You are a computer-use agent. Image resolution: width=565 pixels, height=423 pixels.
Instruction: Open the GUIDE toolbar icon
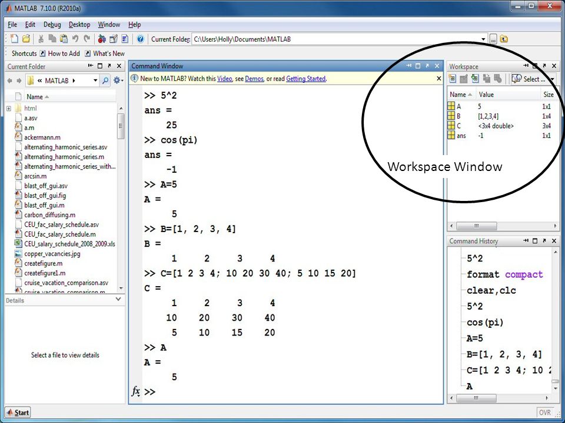click(114, 39)
